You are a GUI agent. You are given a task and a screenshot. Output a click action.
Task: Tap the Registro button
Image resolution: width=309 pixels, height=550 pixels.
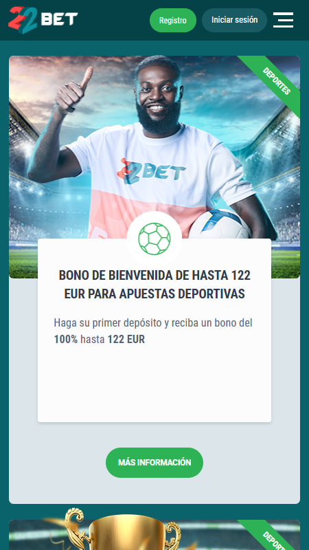[x=173, y=21]
